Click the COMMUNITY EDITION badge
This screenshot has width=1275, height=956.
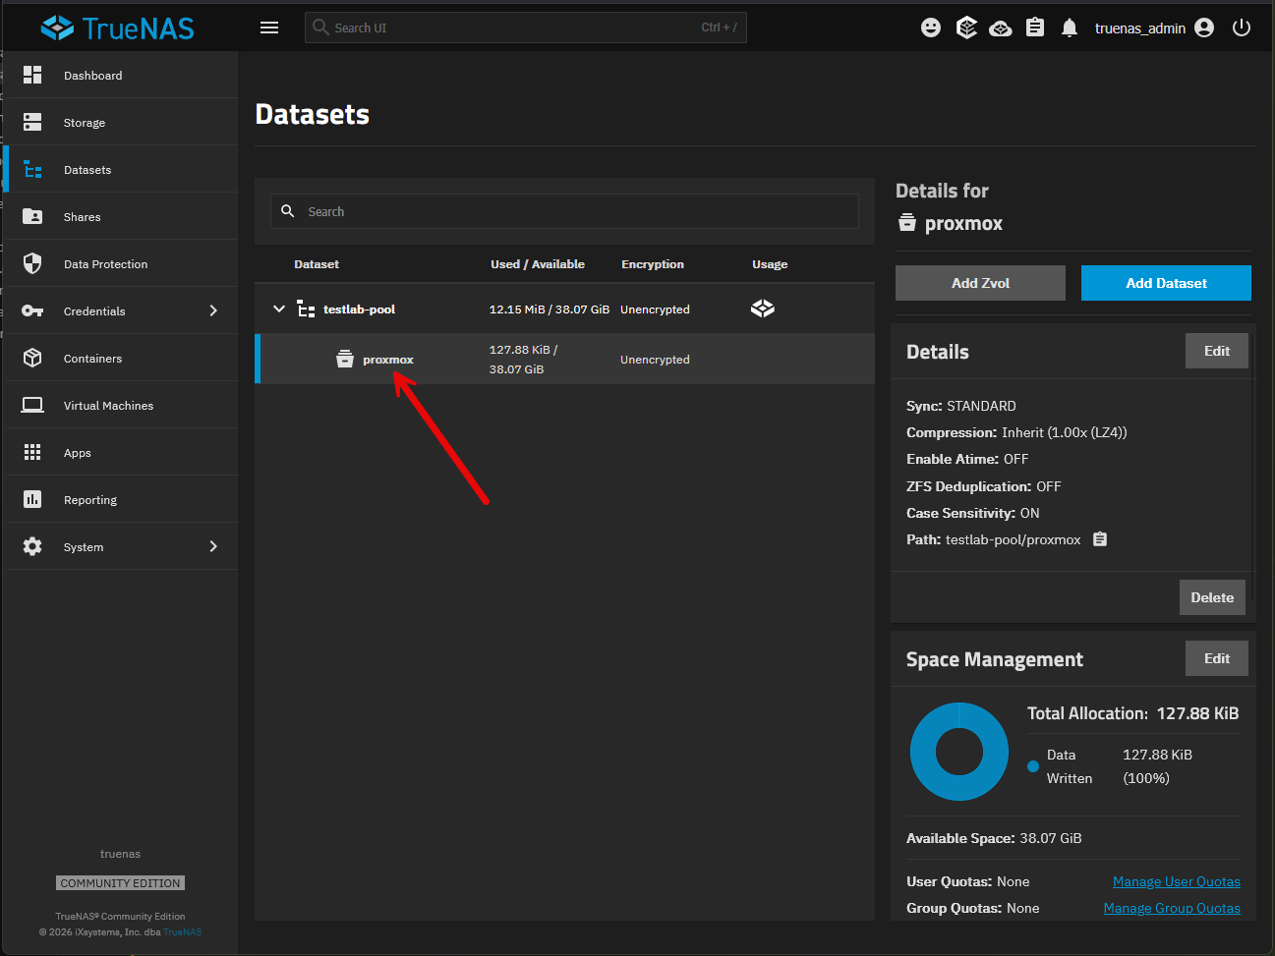tap(121, 883)
